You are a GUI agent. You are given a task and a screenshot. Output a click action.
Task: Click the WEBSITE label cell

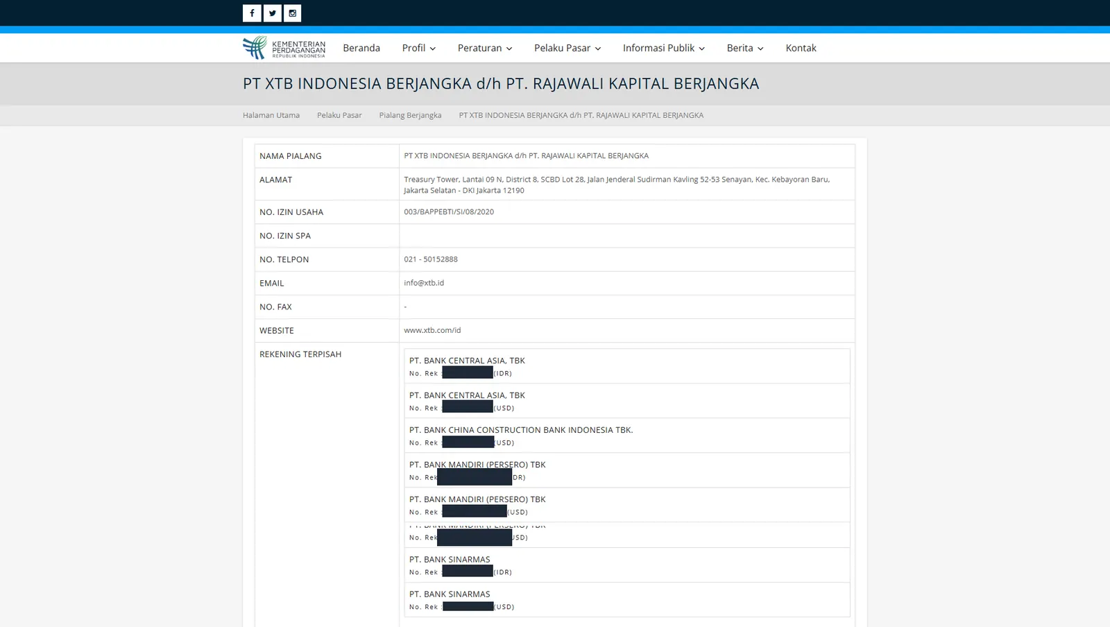coord(327,331)
